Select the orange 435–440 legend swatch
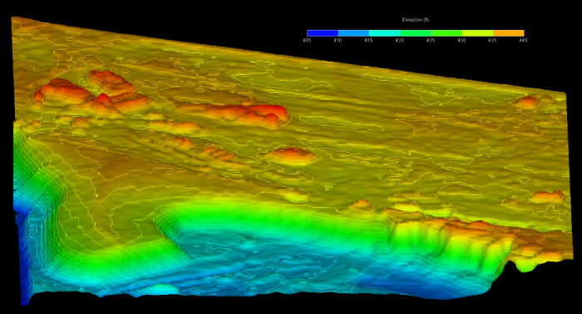This screenshot has height=314, width=582. tap(509, 33)
